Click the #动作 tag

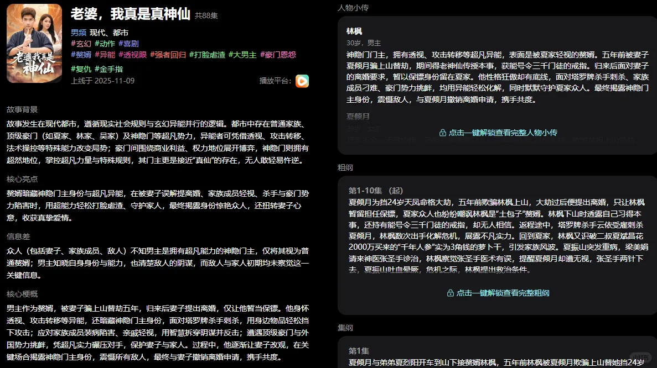106,44
